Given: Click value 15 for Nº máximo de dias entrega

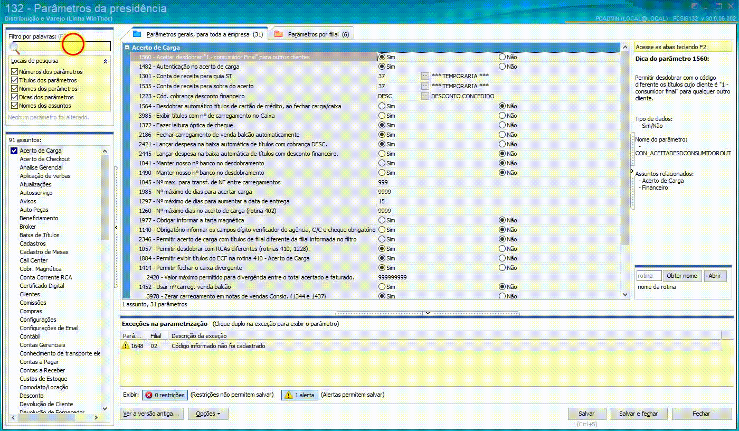Looking at the screenshot, I should (382, 201).
